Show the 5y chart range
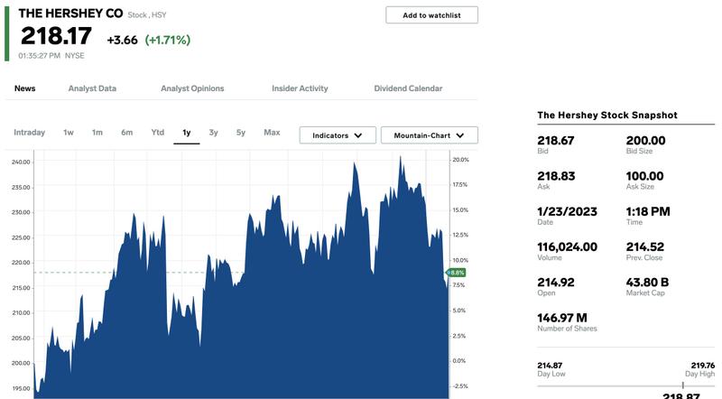This screenshot has width=722, height=399. [x=240, y=133]
